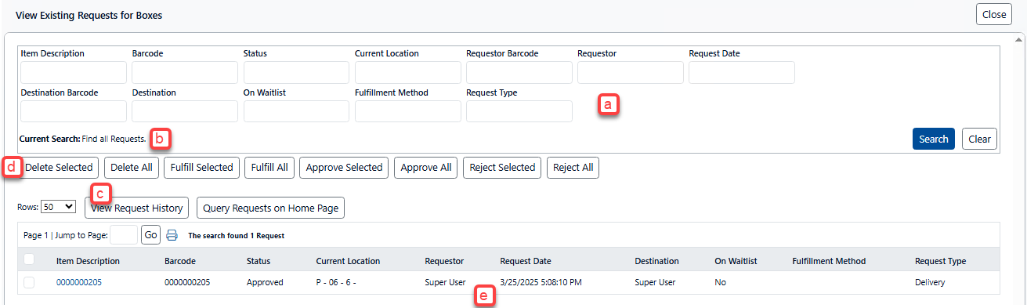
Task: Click the Fulfill All button
Action: pos(269,167)
